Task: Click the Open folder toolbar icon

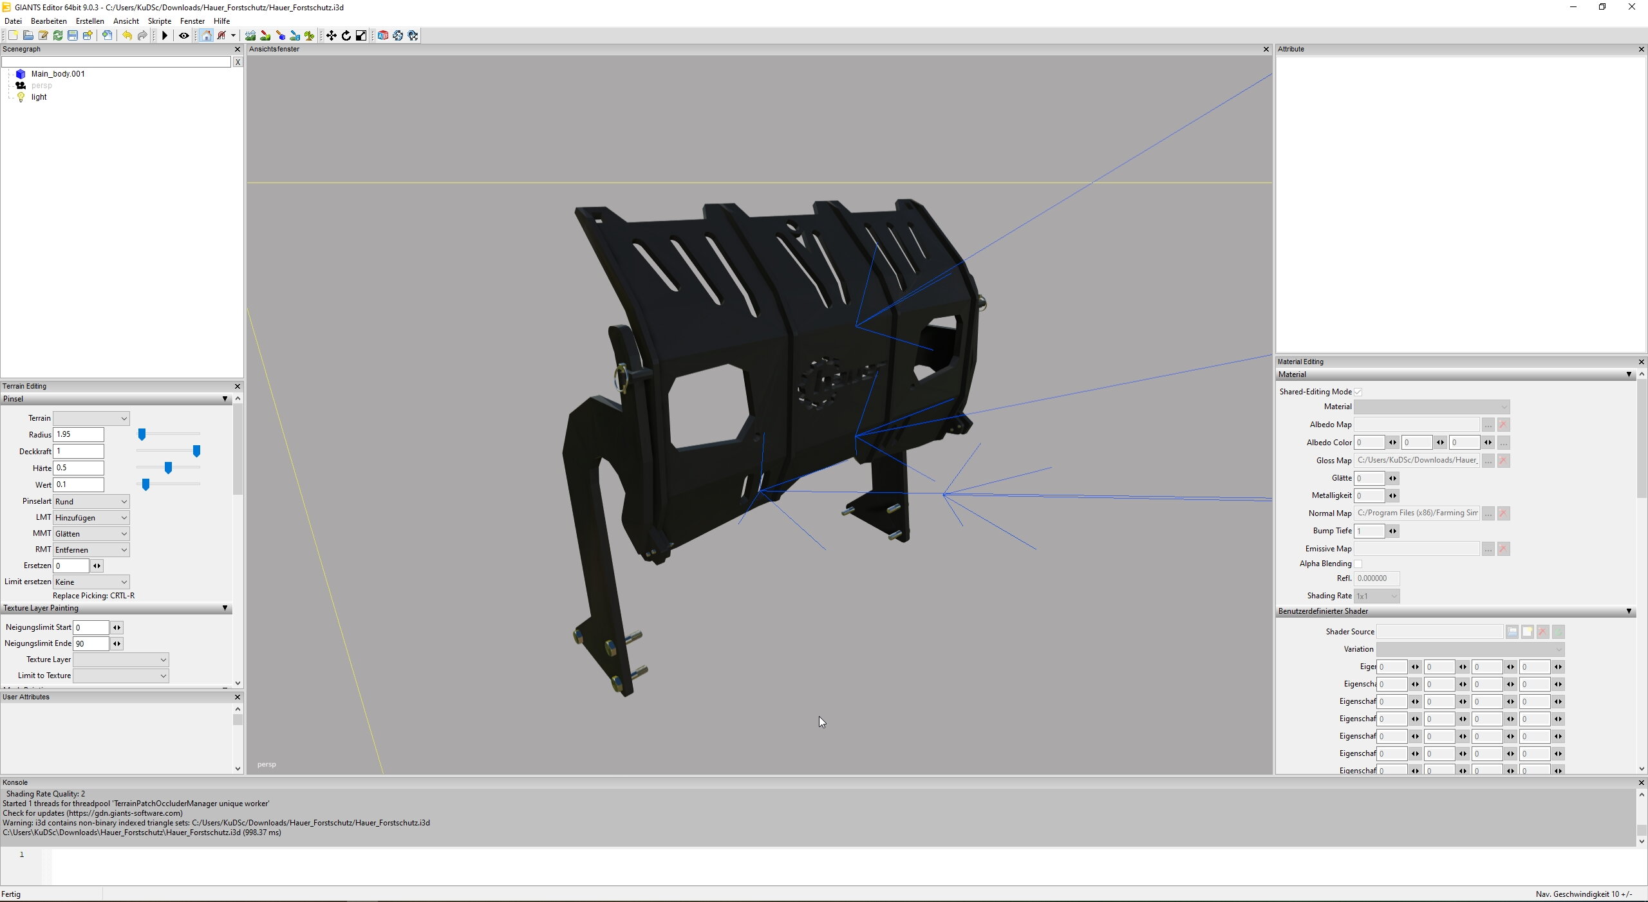Action: (28, 35)
